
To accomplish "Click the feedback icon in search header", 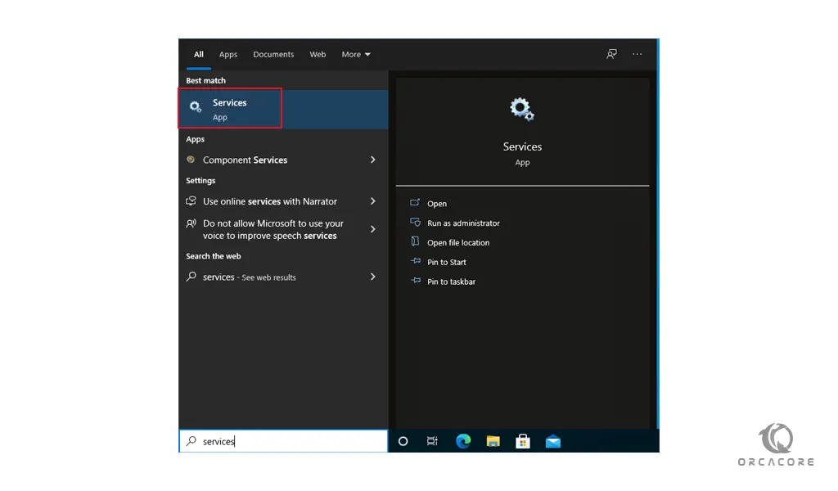I will tap(611, 54).
